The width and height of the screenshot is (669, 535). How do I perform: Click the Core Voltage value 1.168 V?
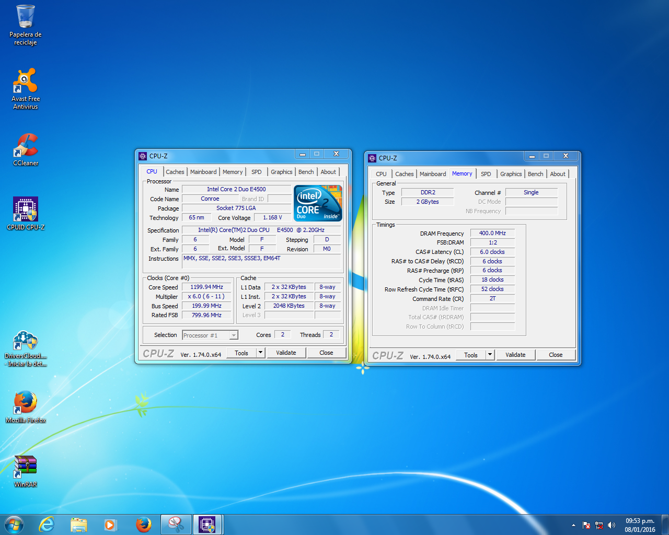(x=272, y=217)
